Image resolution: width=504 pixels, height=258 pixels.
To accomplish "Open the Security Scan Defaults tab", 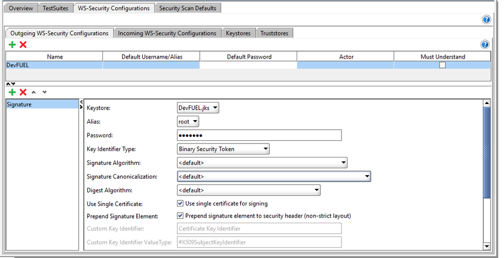I will tap(188, 8).
